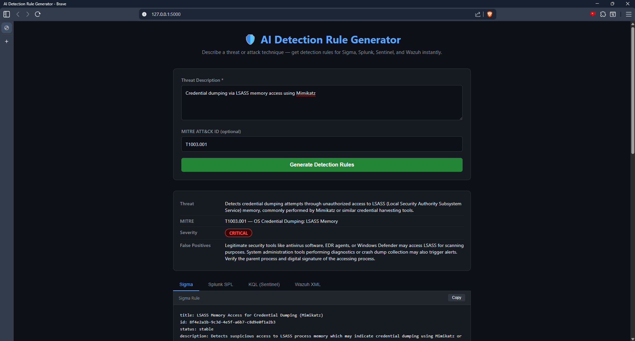635x341 pixels.
Task: Open the Brave Wallet icon
Action: coord(613,14)
